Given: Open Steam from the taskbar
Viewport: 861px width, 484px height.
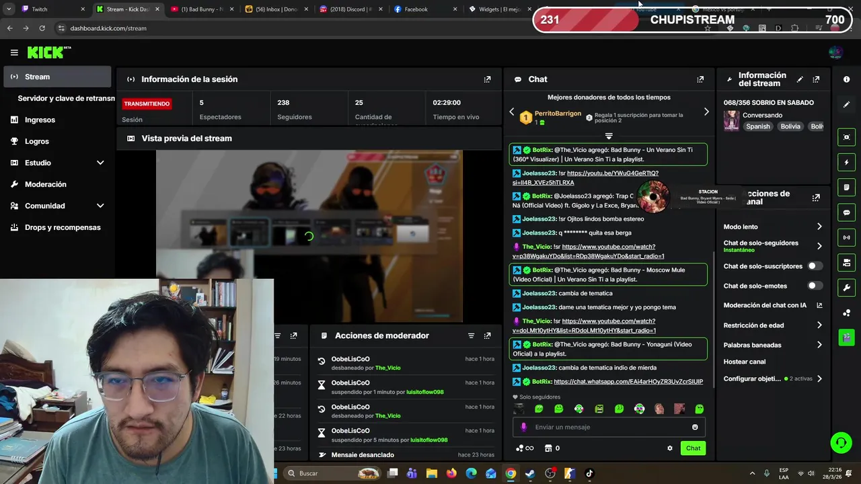Looking at the screenshot, I should point(530,473).
